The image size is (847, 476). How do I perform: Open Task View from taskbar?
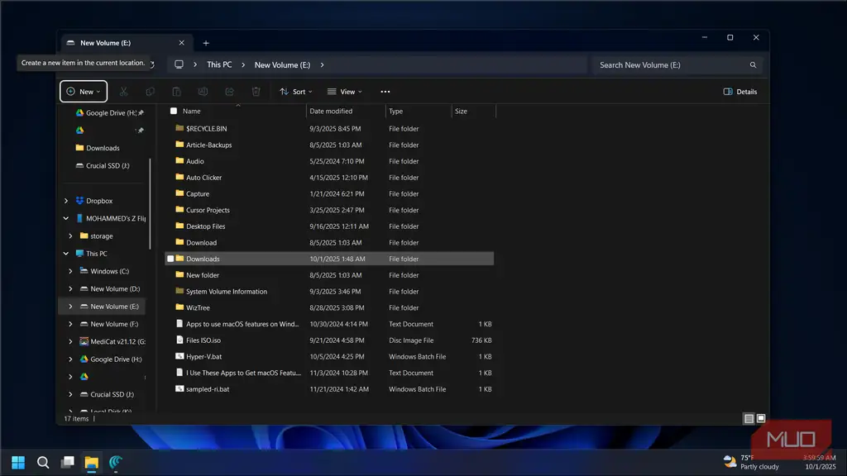pyautogui.click(x=68, y=463)
